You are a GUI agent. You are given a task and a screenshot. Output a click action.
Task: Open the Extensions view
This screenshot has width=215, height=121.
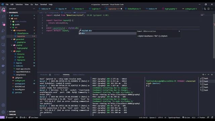pos(3,38)
